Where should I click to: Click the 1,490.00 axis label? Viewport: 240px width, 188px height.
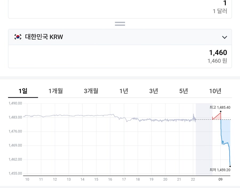(x=16, y=103)
